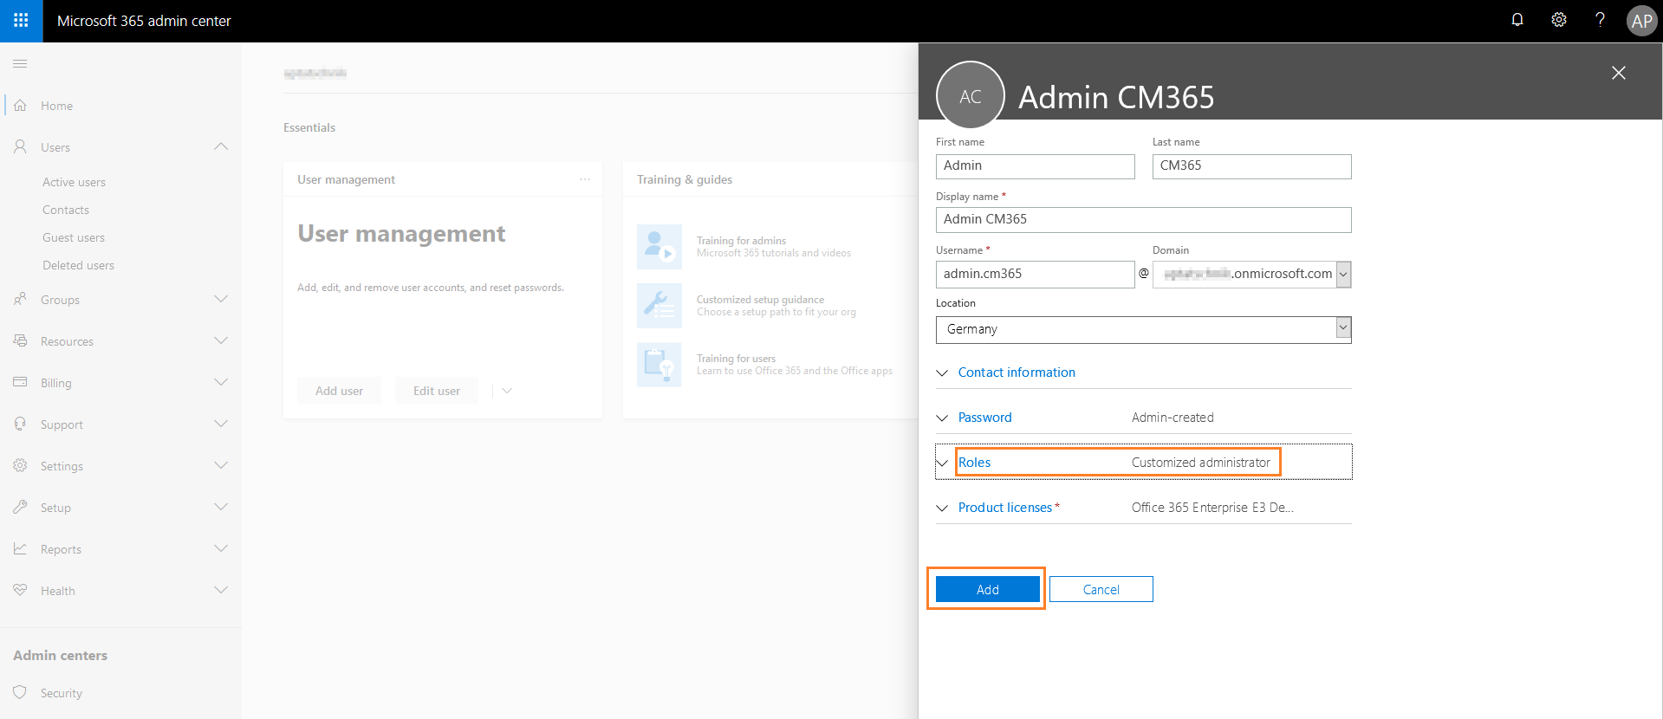Go to Active users
Image resolution: width=1663 pixels, height=719 pixels.
coord(74,182)
